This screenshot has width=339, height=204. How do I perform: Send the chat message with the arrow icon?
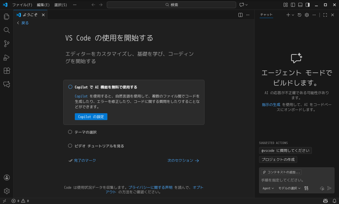coord(329,188)
